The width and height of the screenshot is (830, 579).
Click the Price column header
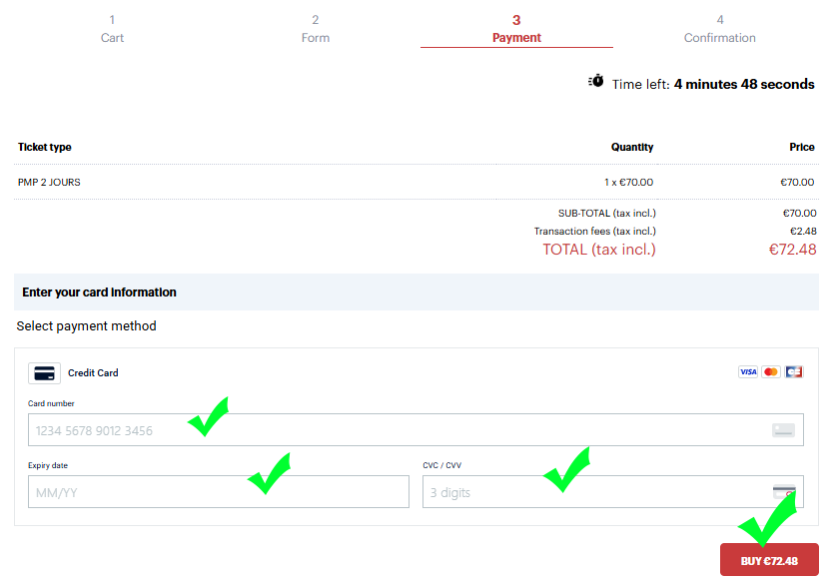tap(802, 147)
